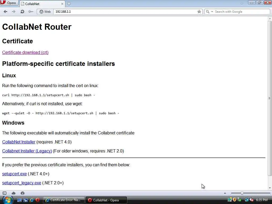Open the Opera main menu button
272x204 pixels.
(x=9, y=3)
